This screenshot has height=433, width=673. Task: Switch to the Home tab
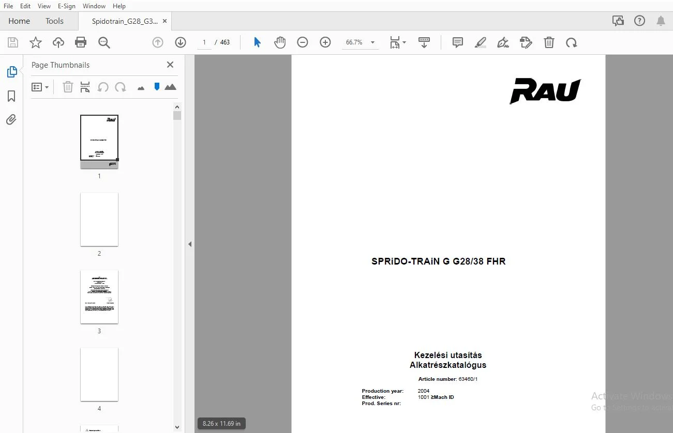pos(19,21)
